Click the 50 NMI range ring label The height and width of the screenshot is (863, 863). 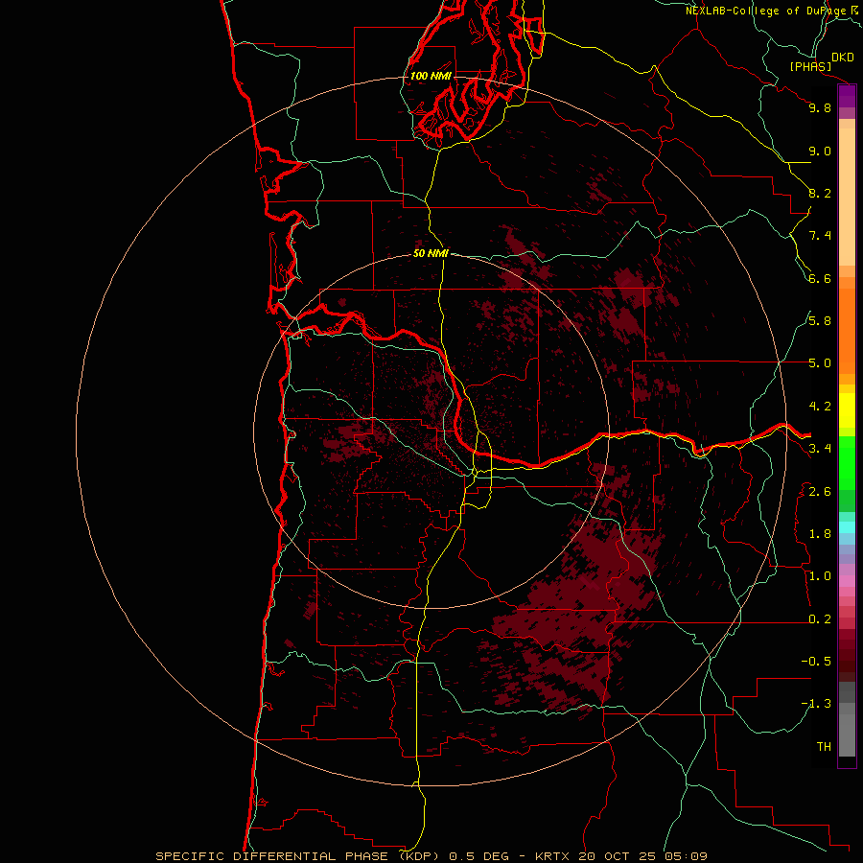431,253
